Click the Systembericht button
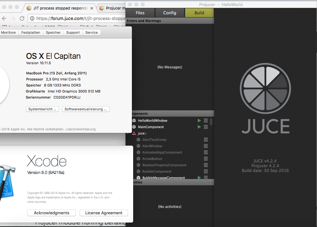This screenshot has width=317, height=227. [x=42, y=109]
